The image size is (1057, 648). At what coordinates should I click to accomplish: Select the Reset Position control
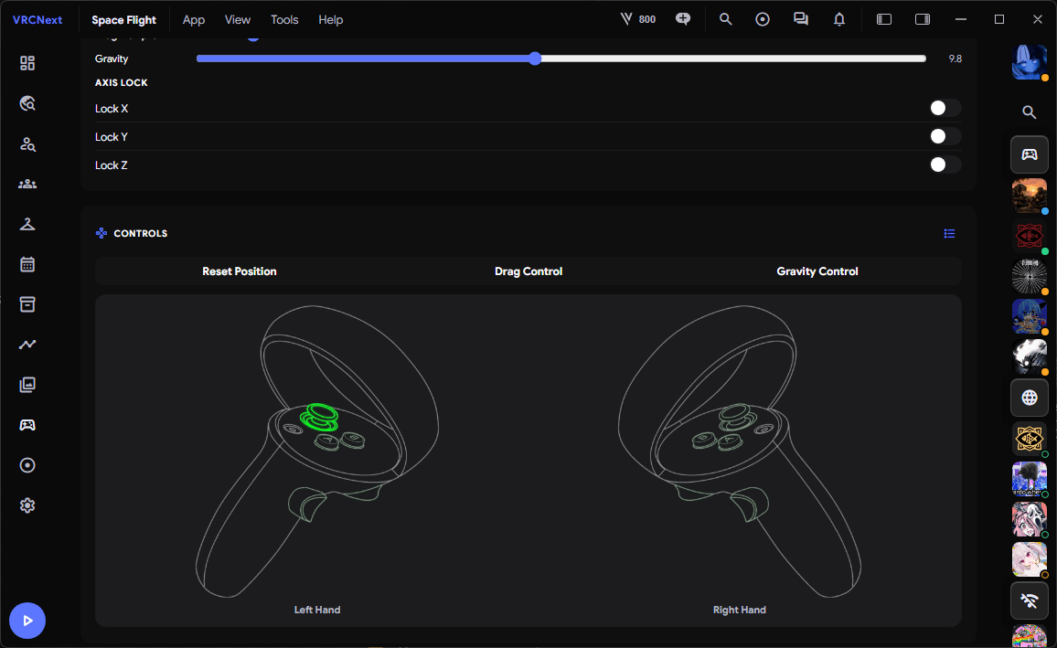tap(240, 271)
